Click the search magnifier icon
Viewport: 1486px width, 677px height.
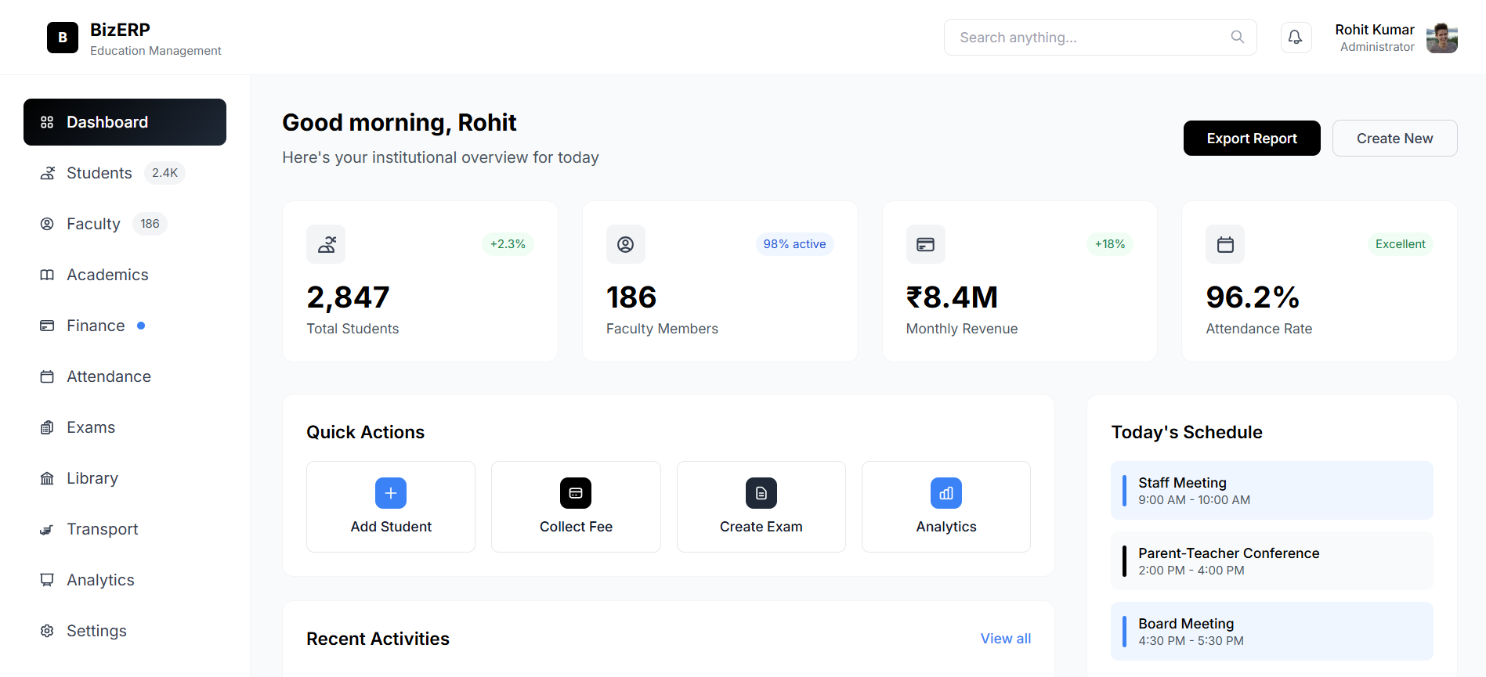(x=1237, y=37)
